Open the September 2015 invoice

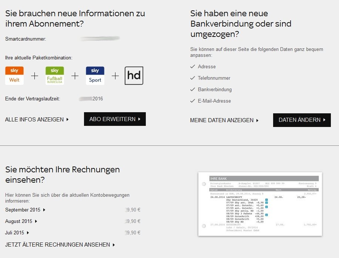25,210
